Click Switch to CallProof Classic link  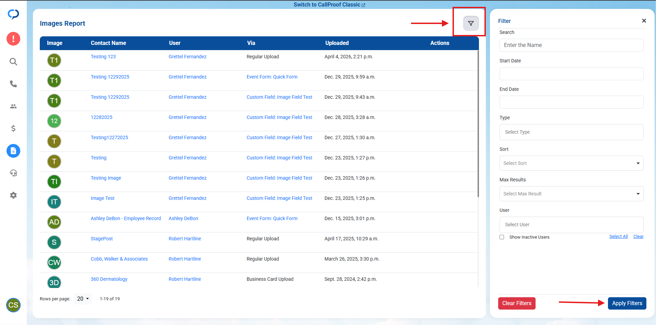(329, 4)
